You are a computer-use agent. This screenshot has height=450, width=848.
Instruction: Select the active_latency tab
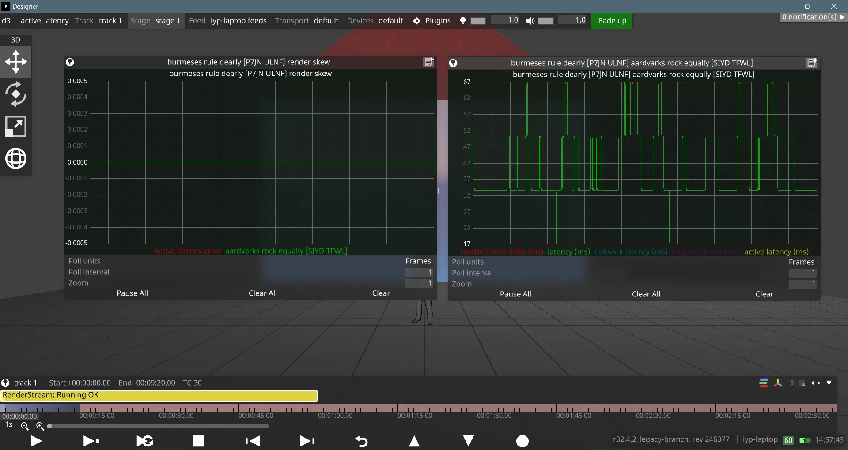click(45, 20)
